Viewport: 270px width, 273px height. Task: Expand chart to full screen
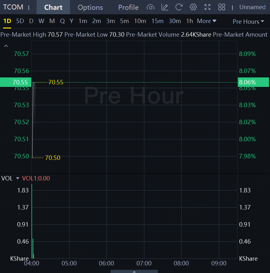pyautogui.click(x=207, y=7)
